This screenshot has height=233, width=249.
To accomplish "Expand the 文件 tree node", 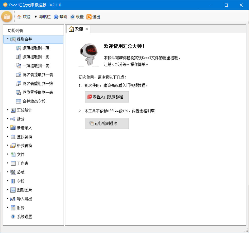I will pyautogui.click(x=8, y=154).
